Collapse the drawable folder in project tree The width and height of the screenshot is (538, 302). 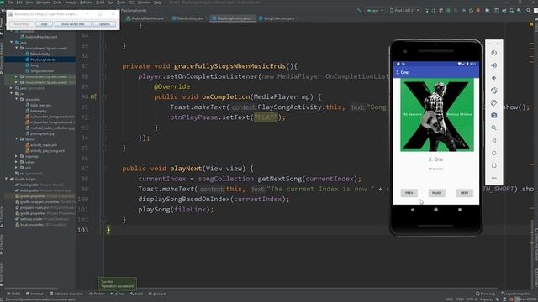point(17,99)
